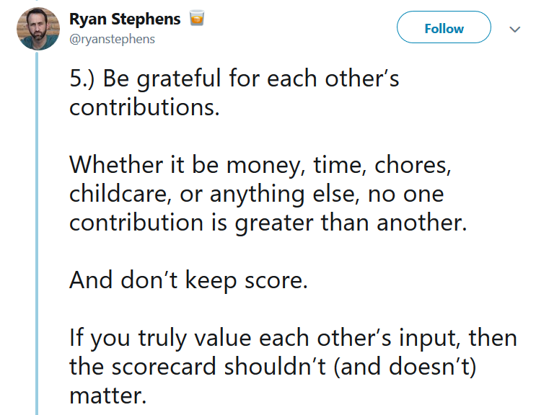The width and height of the screenshot is (536, 415).
Task: Click the final word "matter."
Action: [x=108, y=396]
